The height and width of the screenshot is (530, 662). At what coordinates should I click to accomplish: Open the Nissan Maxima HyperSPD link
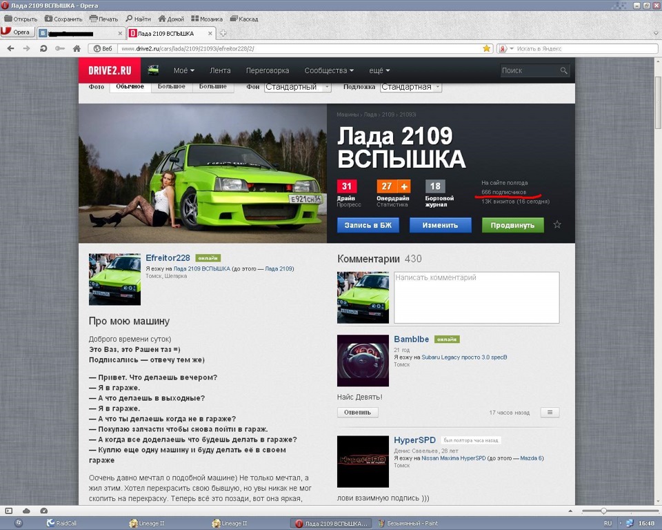[454, 458]
